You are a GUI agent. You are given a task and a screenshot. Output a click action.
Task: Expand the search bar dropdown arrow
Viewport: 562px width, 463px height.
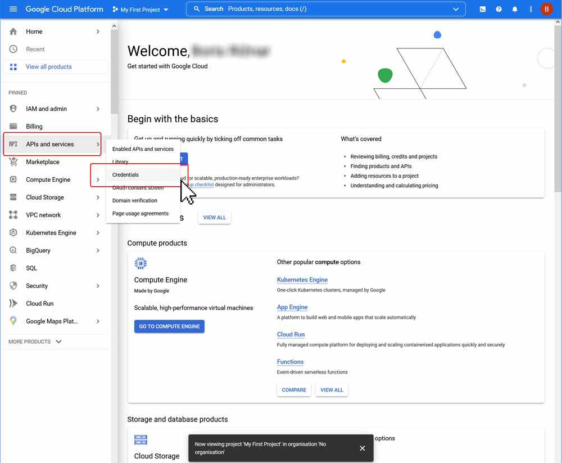(456, 10)
